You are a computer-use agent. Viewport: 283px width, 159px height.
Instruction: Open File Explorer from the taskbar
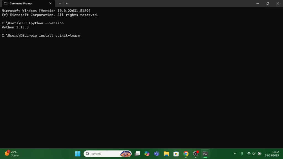[x=166, y=154]
